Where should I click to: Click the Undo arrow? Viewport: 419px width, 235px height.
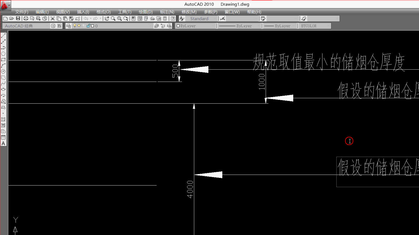[86, 18]
